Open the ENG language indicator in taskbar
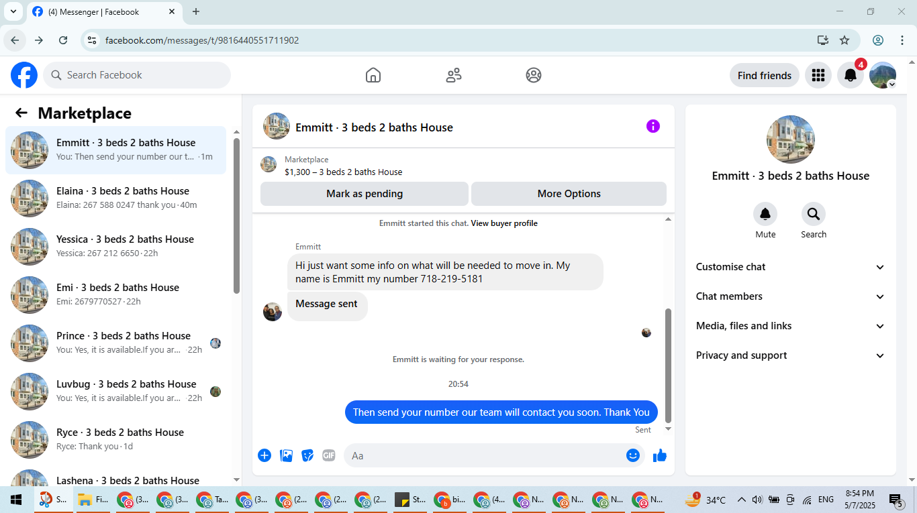This screenshot has width=917, height=513. (x=826, y=500)
